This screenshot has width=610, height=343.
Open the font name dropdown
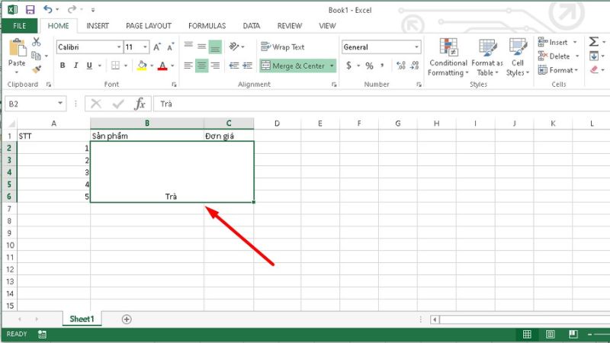(x=119, y=47)
